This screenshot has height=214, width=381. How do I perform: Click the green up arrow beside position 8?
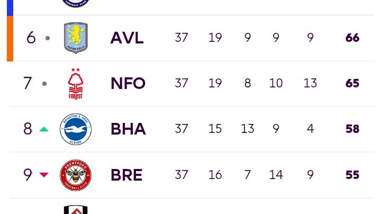(44, 129)
